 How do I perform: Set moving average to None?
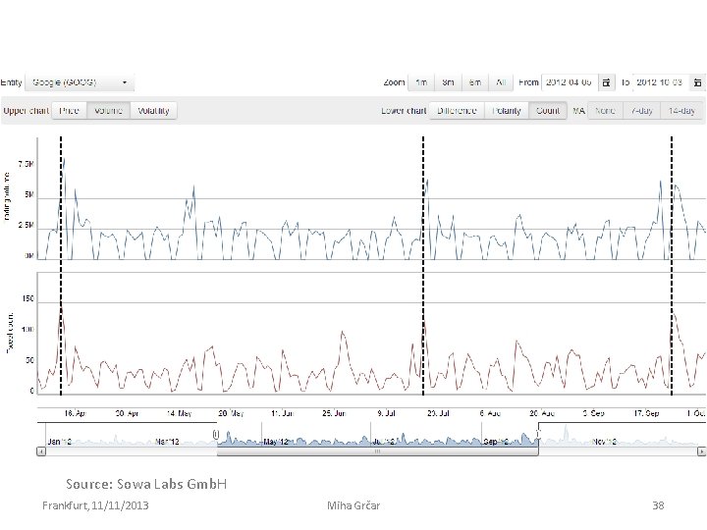point(605,110)
